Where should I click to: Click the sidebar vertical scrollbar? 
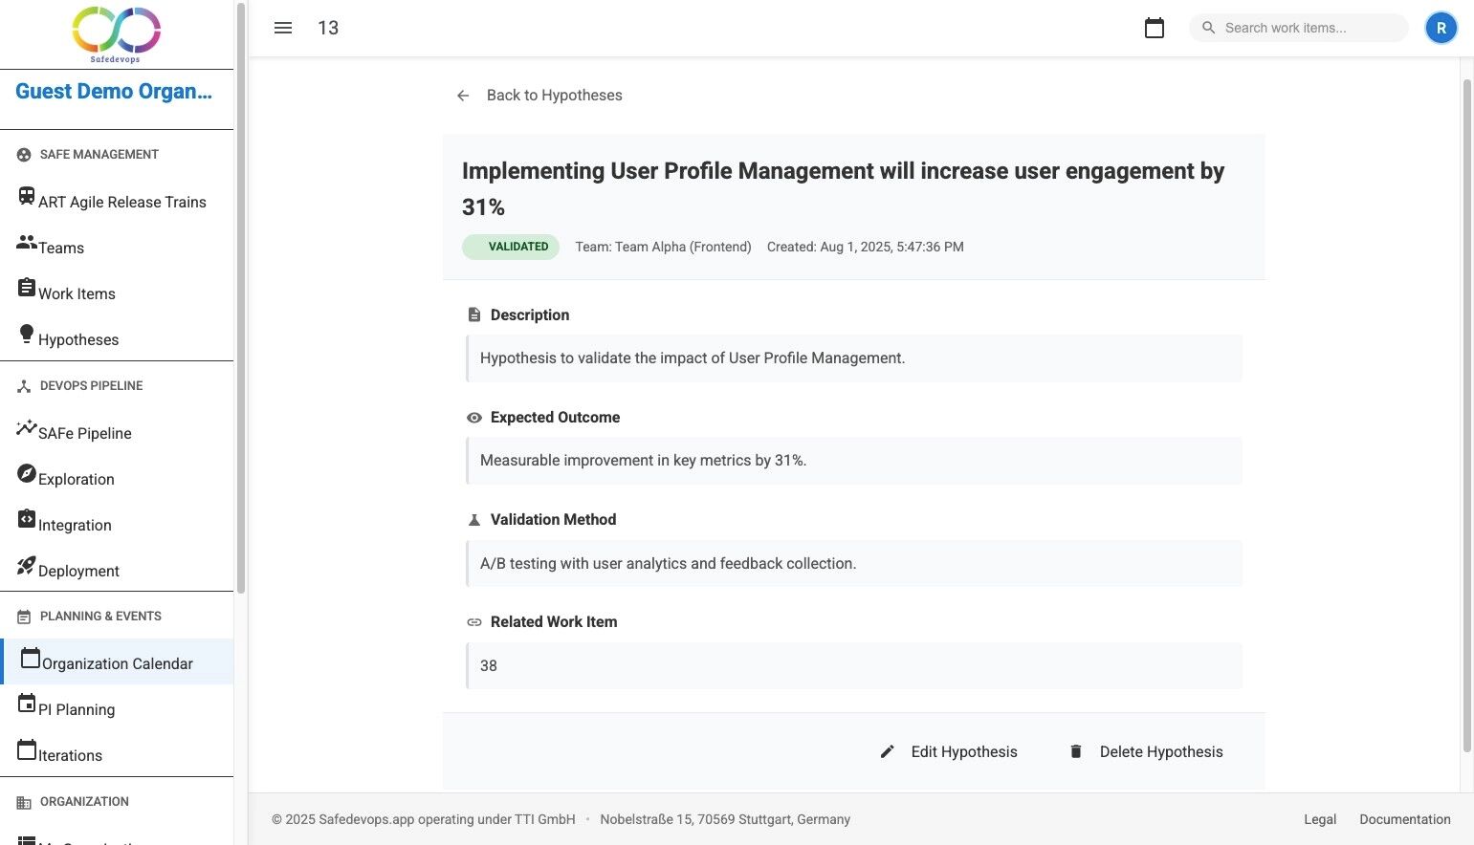pyautogui.click(x=241, y=296)
